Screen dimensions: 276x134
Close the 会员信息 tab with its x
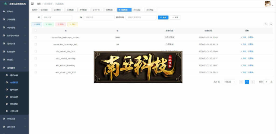(x=49, y=10)
